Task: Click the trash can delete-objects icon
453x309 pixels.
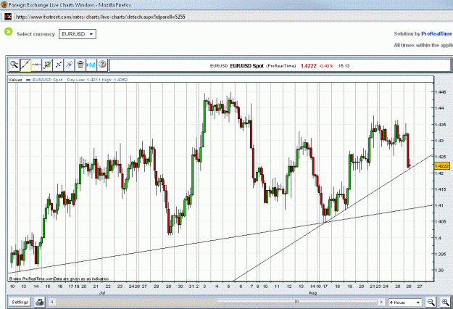Action: [x=80, y=65]
